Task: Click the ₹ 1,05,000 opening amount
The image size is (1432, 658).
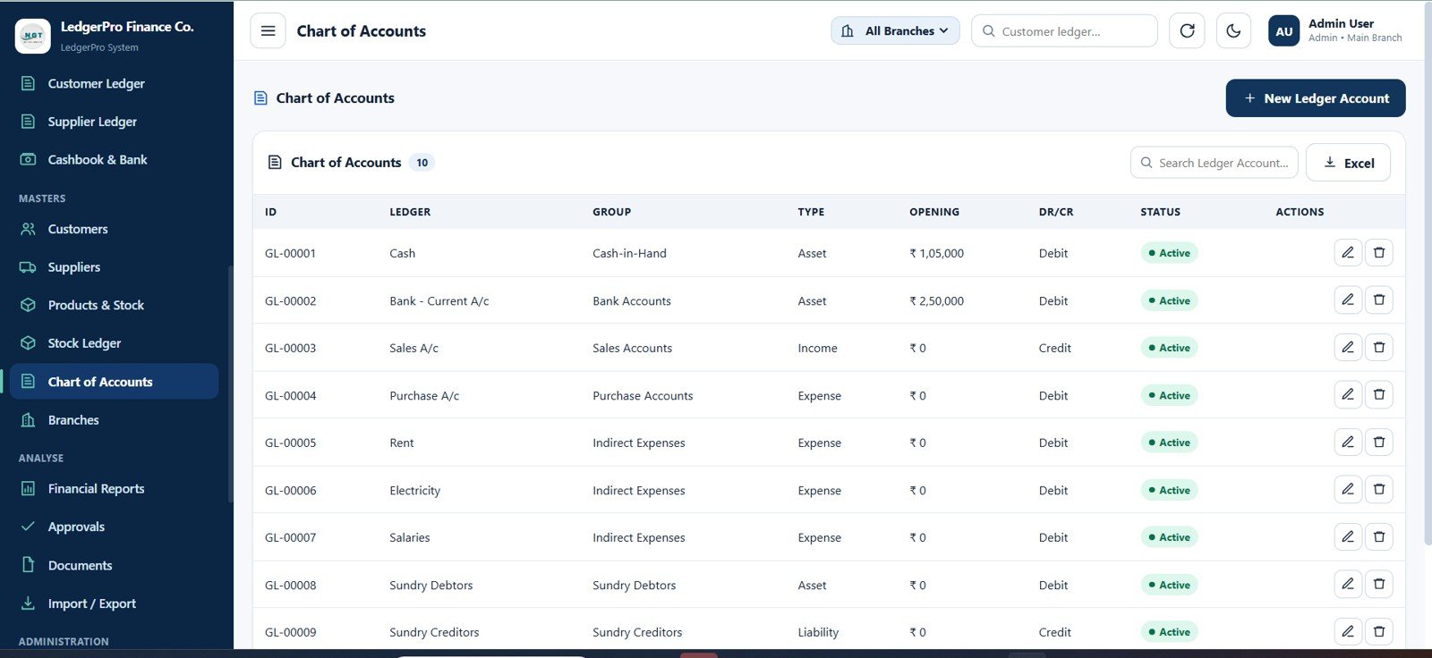Action: click(x=936, y=254)
